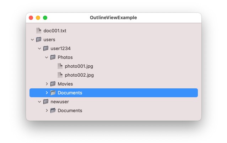Click the Photos folder icon
227x143 pixels.
pyautogui.click(x=53, y=57)
